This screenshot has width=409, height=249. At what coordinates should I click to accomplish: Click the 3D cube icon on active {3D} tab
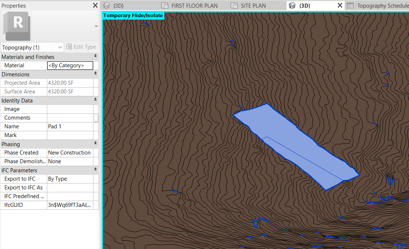(292, 5)
